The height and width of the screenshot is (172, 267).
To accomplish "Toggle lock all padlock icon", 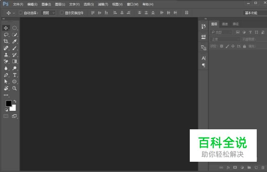I will [244, 46].
